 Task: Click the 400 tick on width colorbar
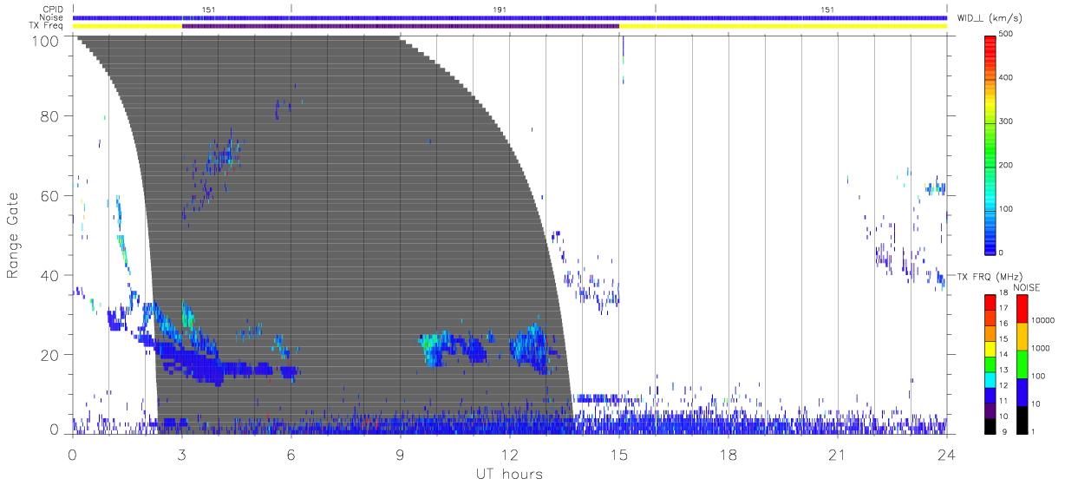[x=1005, y=77]
